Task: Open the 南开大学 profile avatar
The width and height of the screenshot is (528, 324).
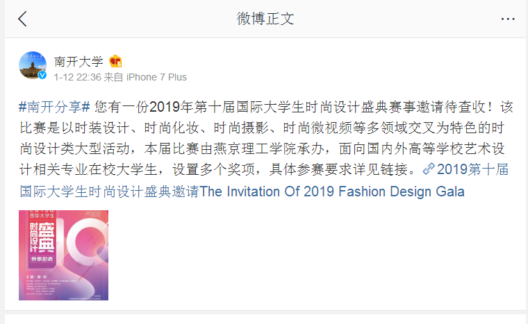Action: tap(32, 65)
